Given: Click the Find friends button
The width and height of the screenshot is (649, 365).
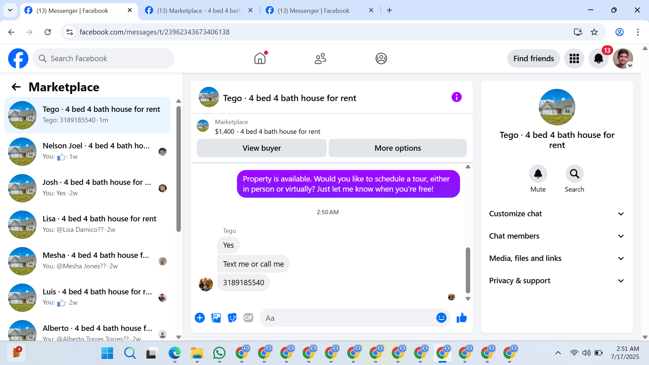Looking at the screenshot, I should pyautogui.click(x=534, y=58).
